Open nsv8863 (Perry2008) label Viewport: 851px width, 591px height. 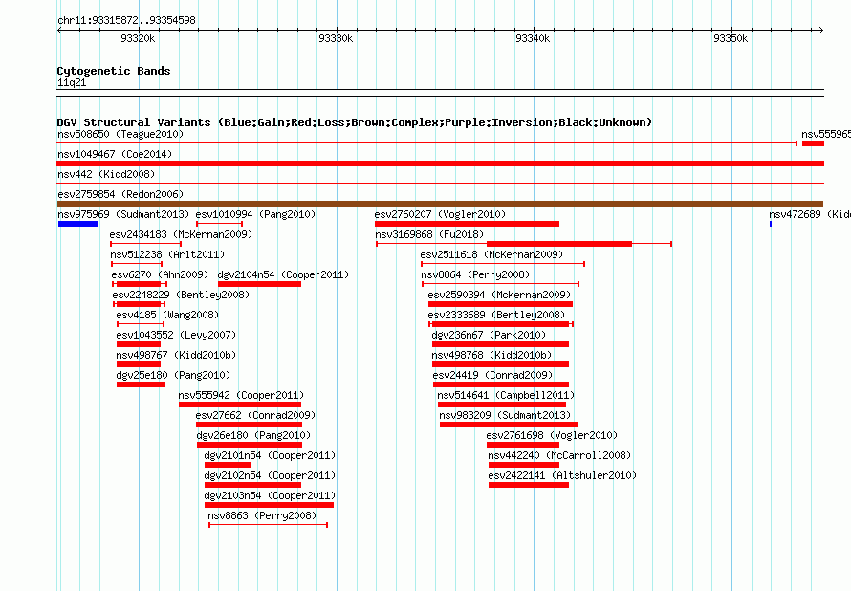tap(262, 515)
